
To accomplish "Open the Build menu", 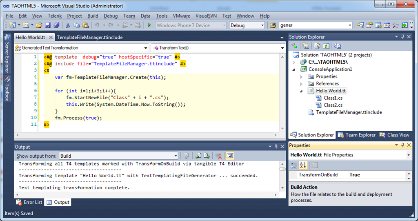I will coord(93,16).
